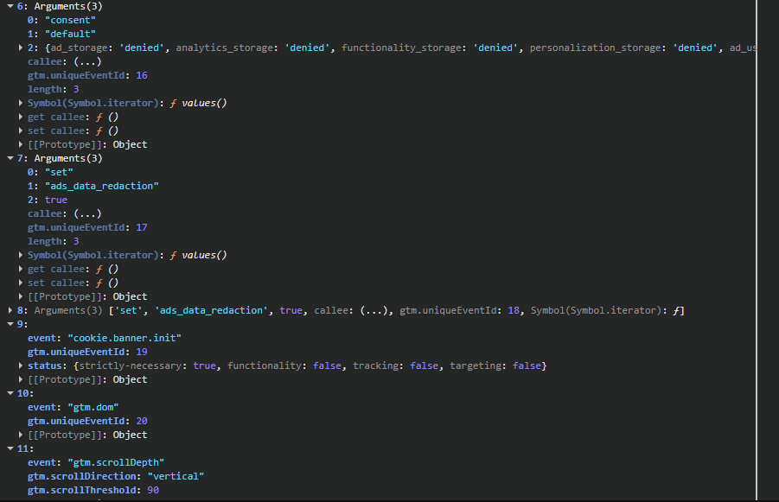The height and width of the screenshot is (502, 779).
Task: Expand first Symbol(Symbol.iterator) values() property
Action: (21, 103)
